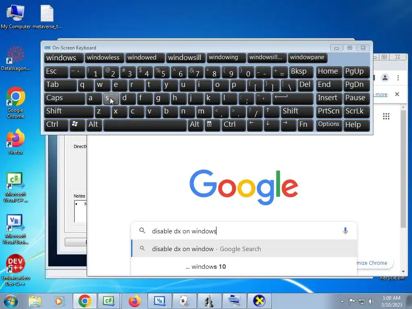Toggle the right Shift key on keyboard
Screen dimensions: 412x309
click(x=297, y=112)
